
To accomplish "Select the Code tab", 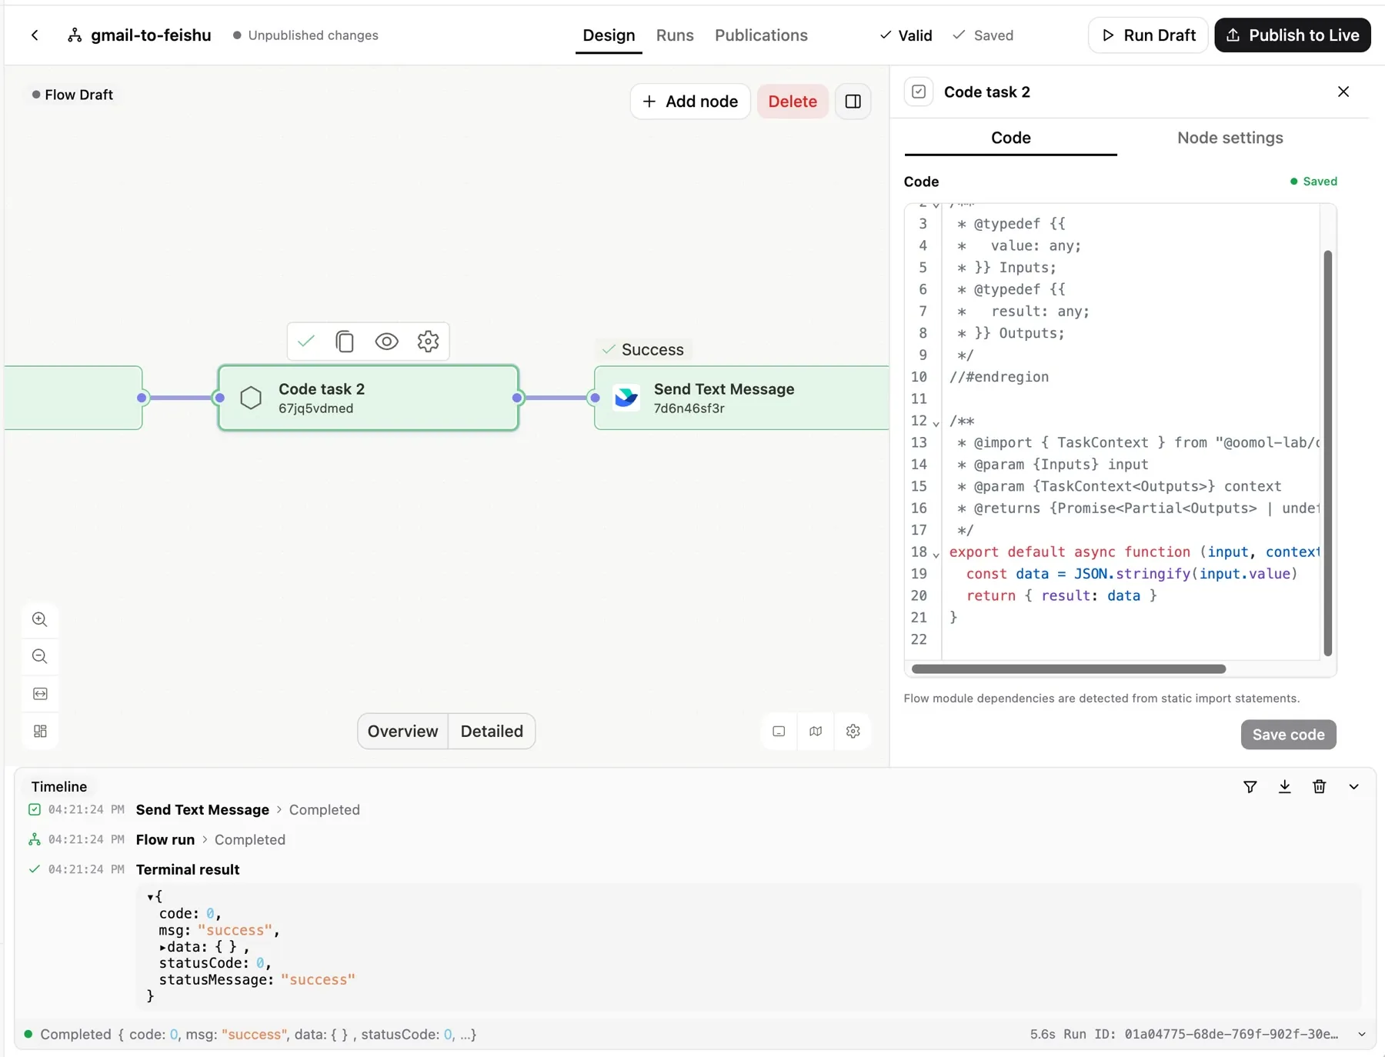I will coord(1010,138).
